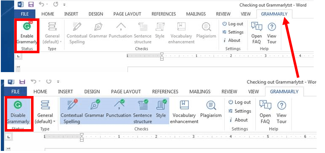This screenshot has height=153, width=325.
Task: Click greyed Grammar pen icon in top window
Action: [98, 27]
